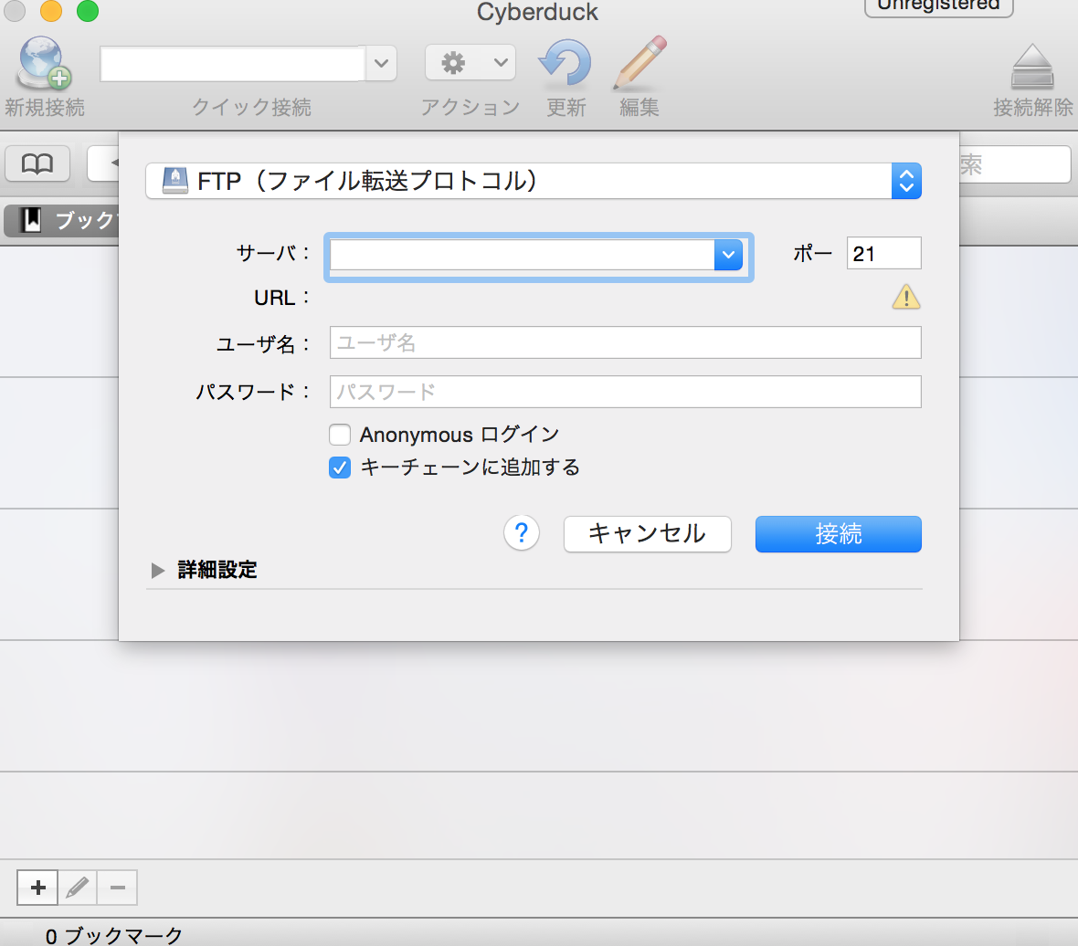
Task: Click the 更新 refresh arrow icon
Action: (565, 65)
